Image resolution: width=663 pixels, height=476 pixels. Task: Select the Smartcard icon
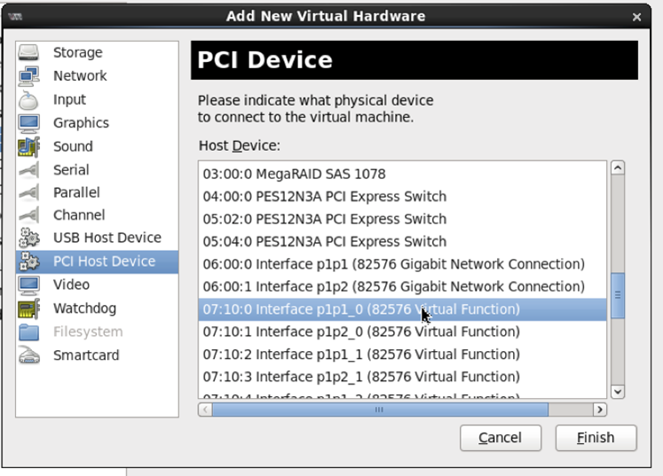pyautogui.click(x=29, y=355)
